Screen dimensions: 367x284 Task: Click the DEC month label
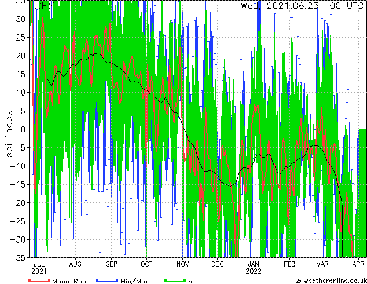tap(218, 264)
